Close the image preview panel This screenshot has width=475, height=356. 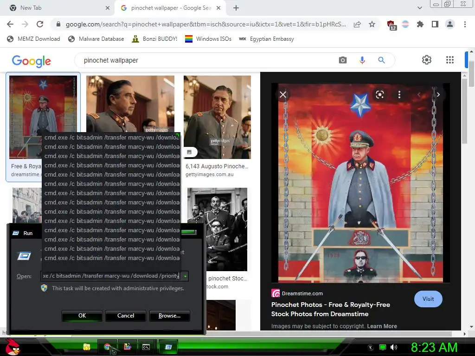[x=283, y=95]
